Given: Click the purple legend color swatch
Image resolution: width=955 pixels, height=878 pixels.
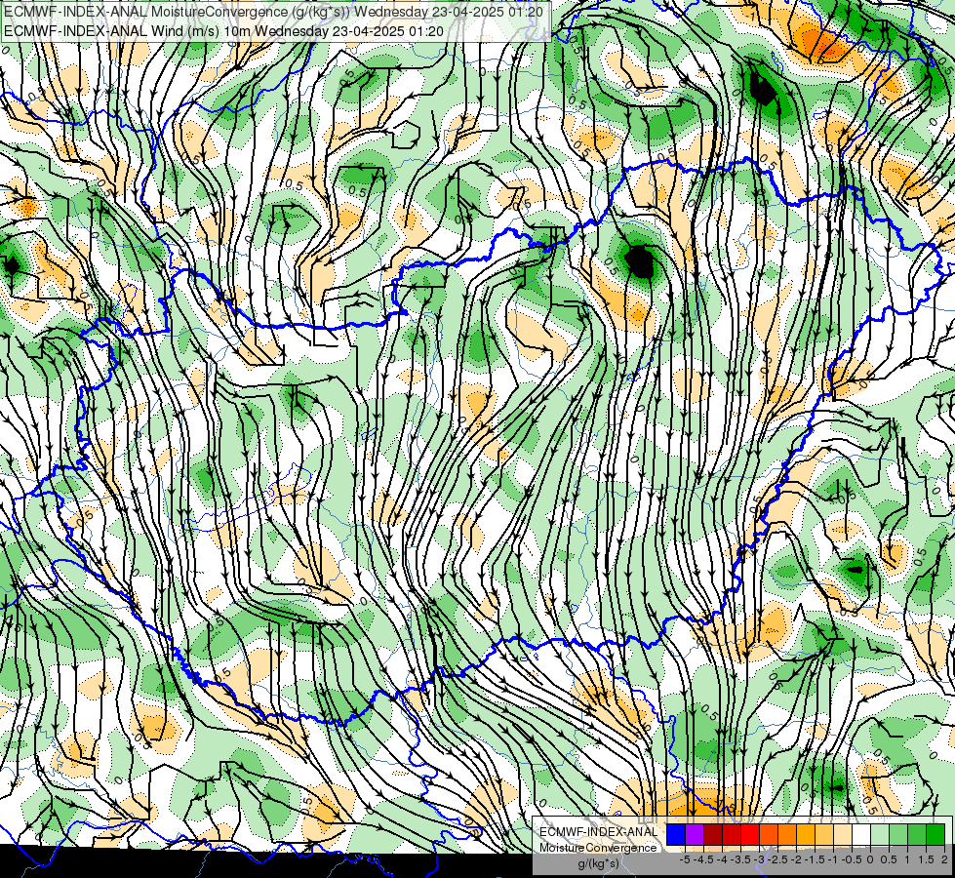Looking at the screenshot, I should pos(695,834).
